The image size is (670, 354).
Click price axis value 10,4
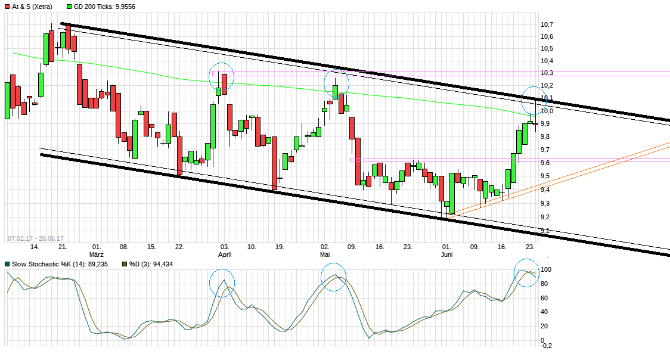(x=547, y=61)
